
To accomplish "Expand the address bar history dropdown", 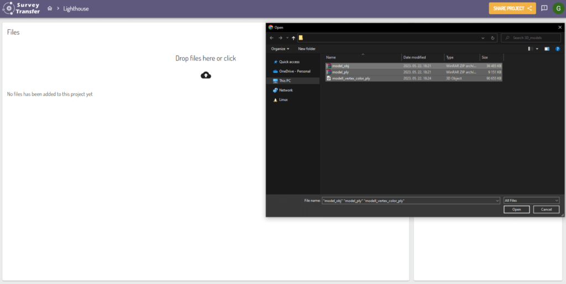I will point(484,38).
